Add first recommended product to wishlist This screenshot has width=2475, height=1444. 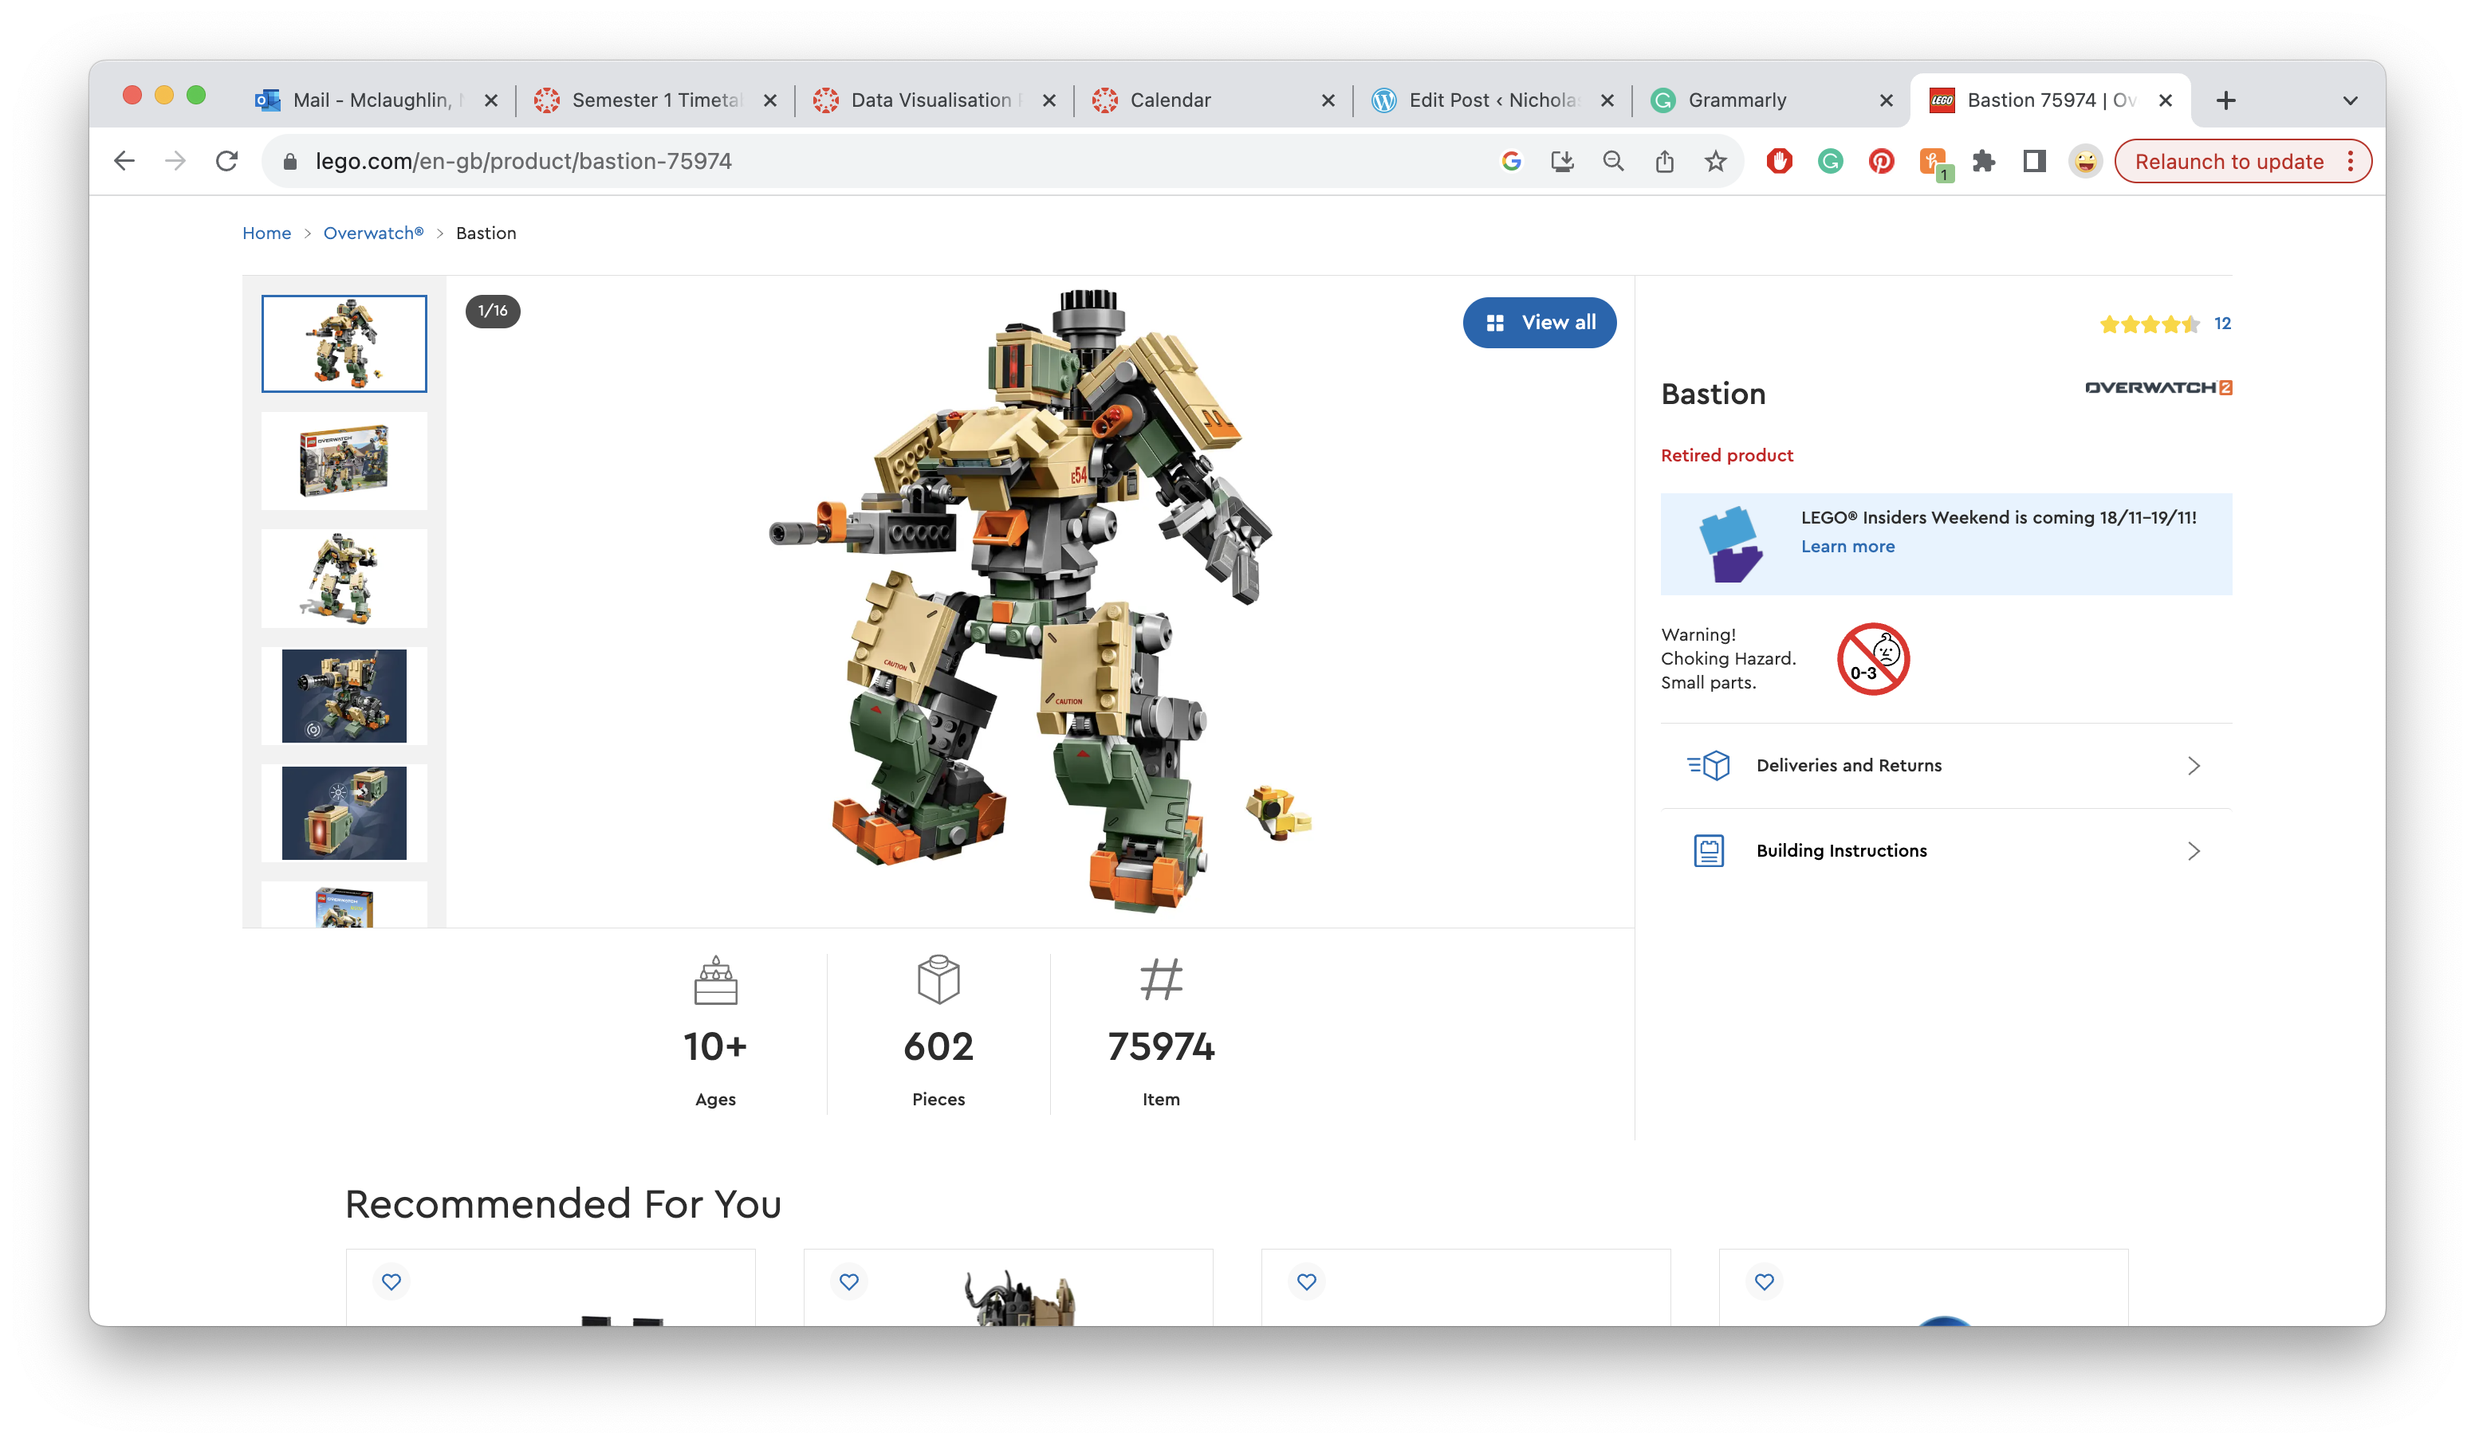(x=391, y=1281)
